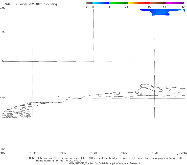The image size is (187, 165).
Task: Click the small blue swath fragment at the top-right corner
Action: (184, 11)
